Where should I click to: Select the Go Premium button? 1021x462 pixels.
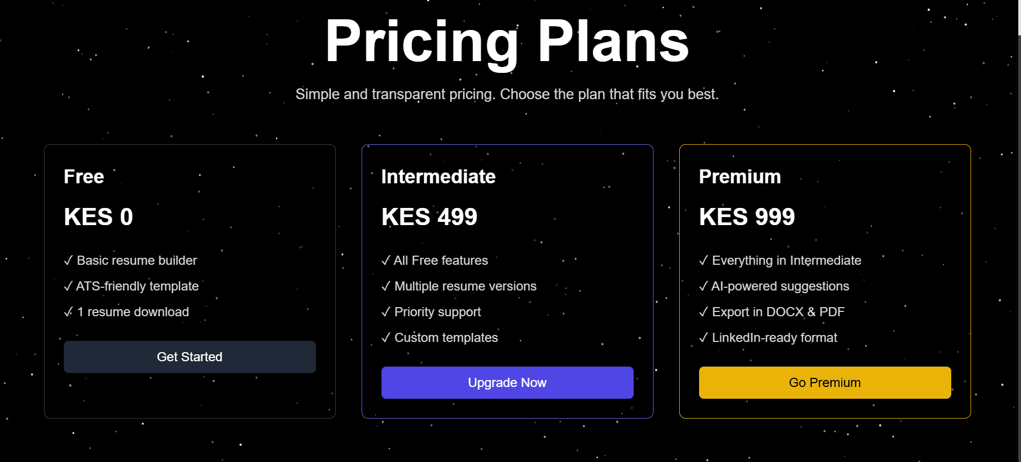click(x=825, y=383)
